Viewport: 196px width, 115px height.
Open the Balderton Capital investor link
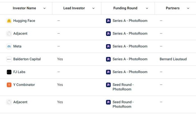point(27,59)
